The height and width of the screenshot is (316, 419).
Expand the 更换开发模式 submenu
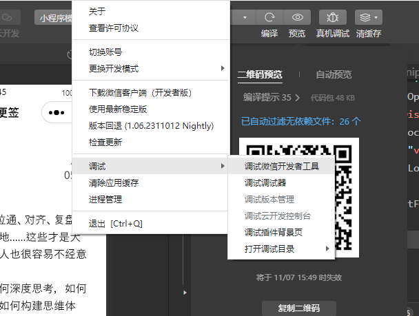pos(151,69)
